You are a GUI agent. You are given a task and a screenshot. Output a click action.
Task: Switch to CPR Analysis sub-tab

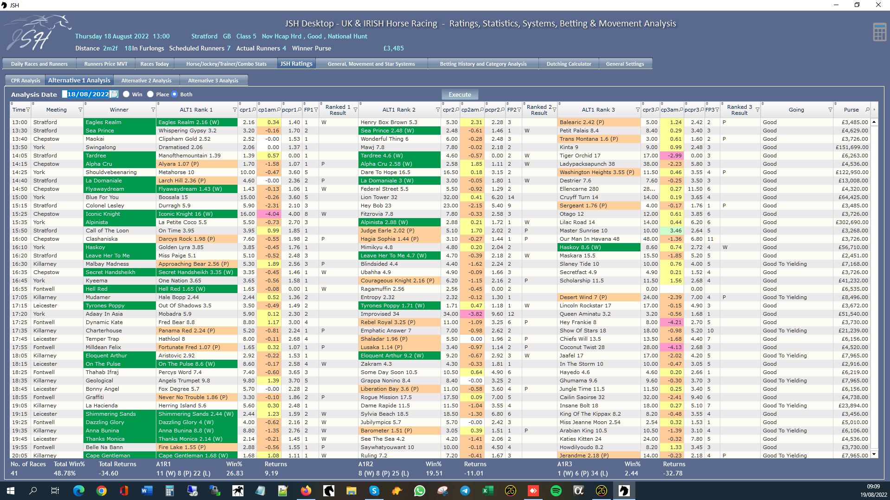tap(26, 81)
